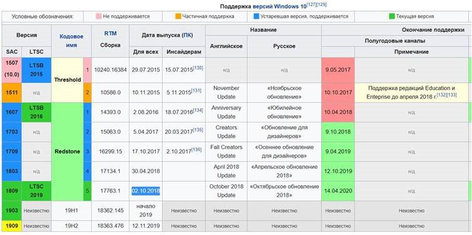Click build number 18362.145
The height and width of the screenshot is (235, 472).
click(x=110, y=211)
